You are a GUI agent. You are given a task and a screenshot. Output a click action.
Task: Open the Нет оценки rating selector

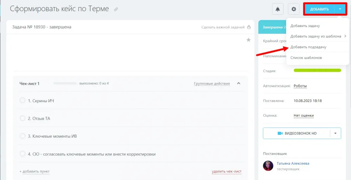[304, 116]
